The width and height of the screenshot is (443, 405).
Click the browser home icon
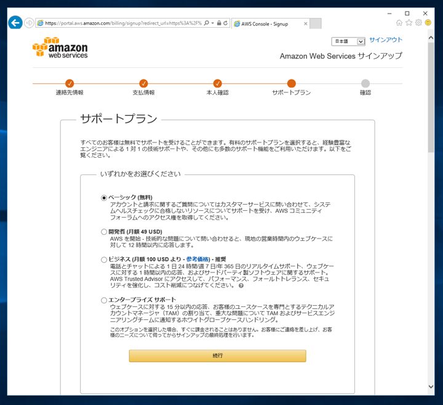pyautogui.click(x=399, y=23)
